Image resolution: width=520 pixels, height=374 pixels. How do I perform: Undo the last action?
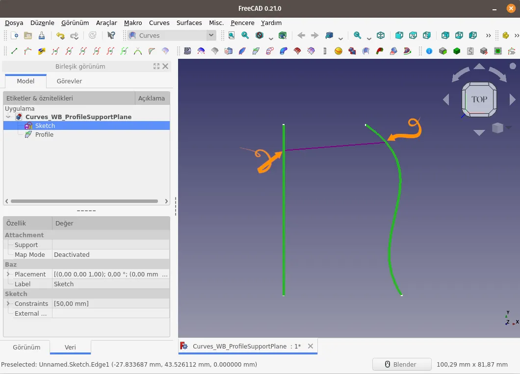tap(60, 35)
